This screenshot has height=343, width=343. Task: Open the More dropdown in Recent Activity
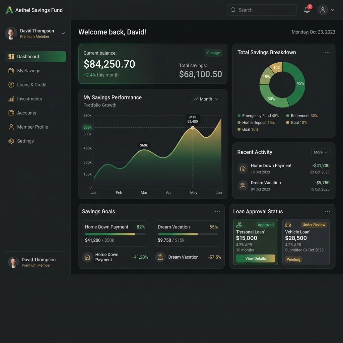pos(321,152)
